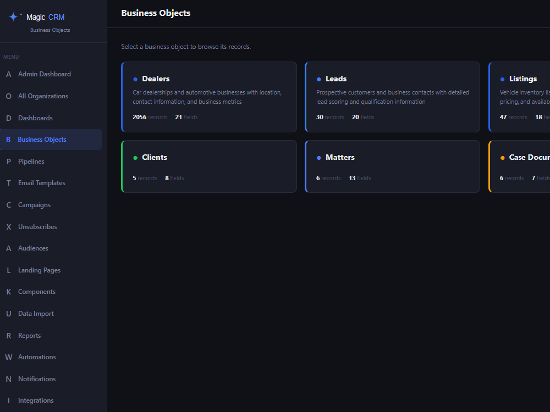550x412 pixels.
Task: Click the '6 records' count on Case Documents
Action: click(x=512, y=179)
